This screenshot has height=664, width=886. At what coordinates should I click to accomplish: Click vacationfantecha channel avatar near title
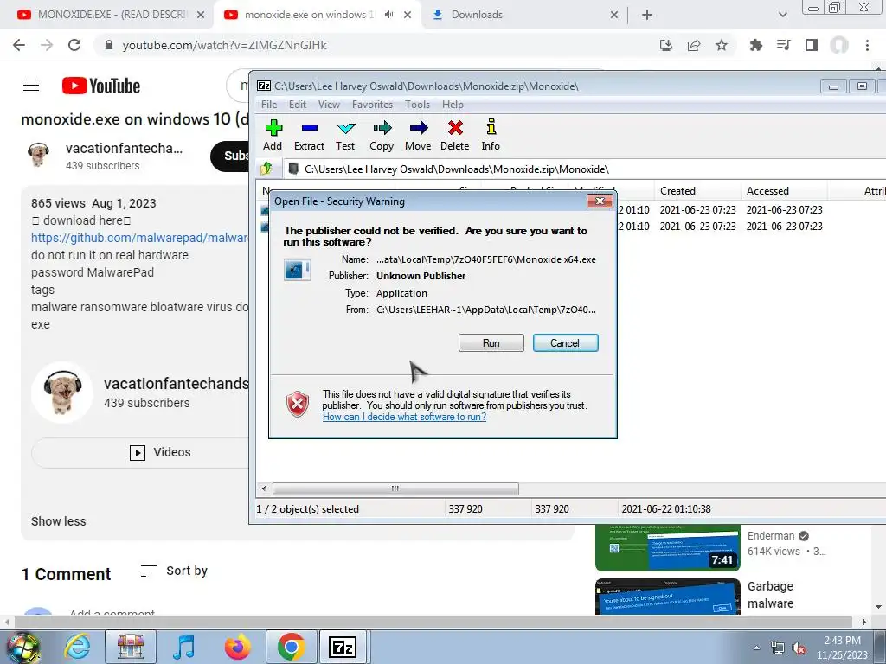pyautogui.click(x=38, y=155)
